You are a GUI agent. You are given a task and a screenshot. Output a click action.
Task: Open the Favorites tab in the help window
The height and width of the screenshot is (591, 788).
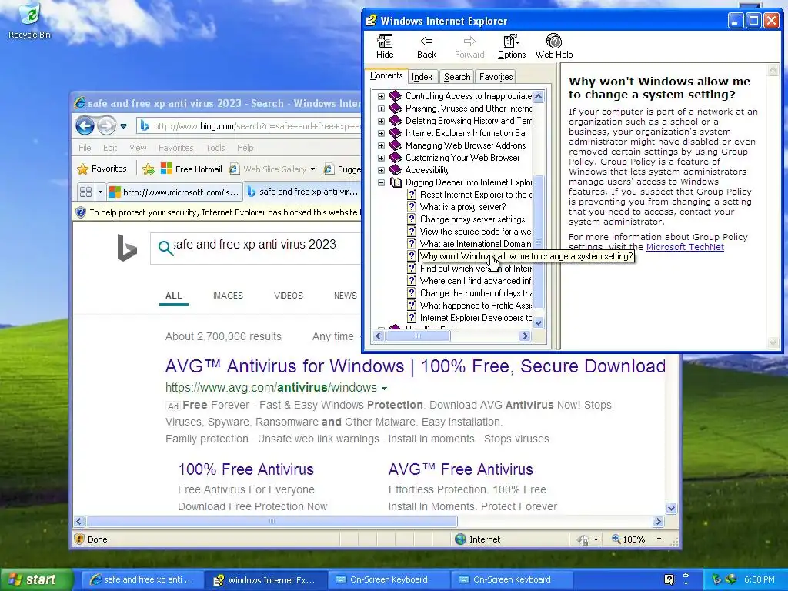[496, 77]
